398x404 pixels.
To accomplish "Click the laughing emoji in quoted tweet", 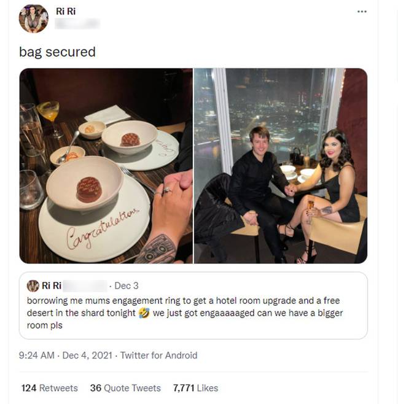I will 144,313.
